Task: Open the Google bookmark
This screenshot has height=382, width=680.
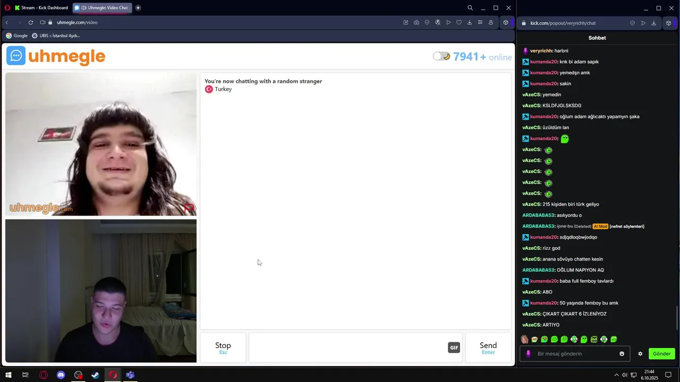Action: 16,36
